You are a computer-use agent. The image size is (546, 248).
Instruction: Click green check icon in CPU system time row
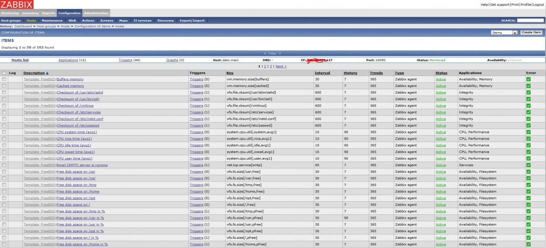click(528, 132)
